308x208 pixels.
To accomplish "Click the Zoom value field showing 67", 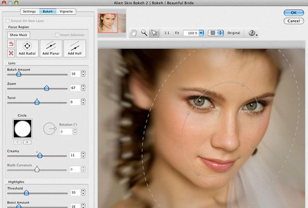I will 75,88.
